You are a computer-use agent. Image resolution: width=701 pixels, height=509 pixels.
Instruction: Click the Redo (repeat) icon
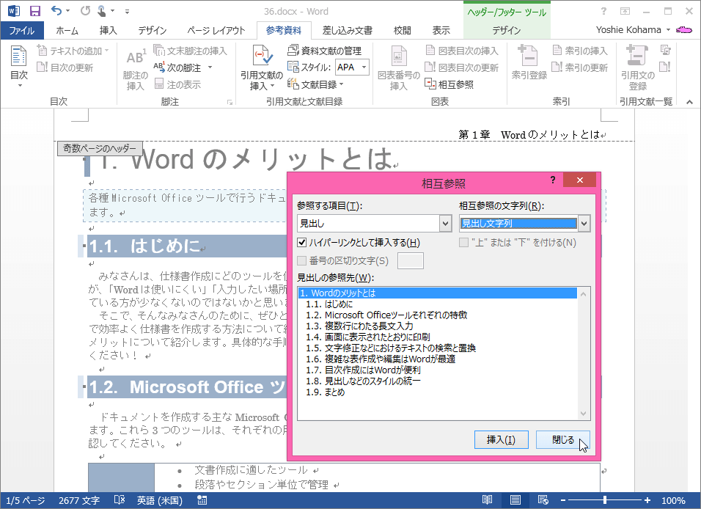(x=85, y=11)
